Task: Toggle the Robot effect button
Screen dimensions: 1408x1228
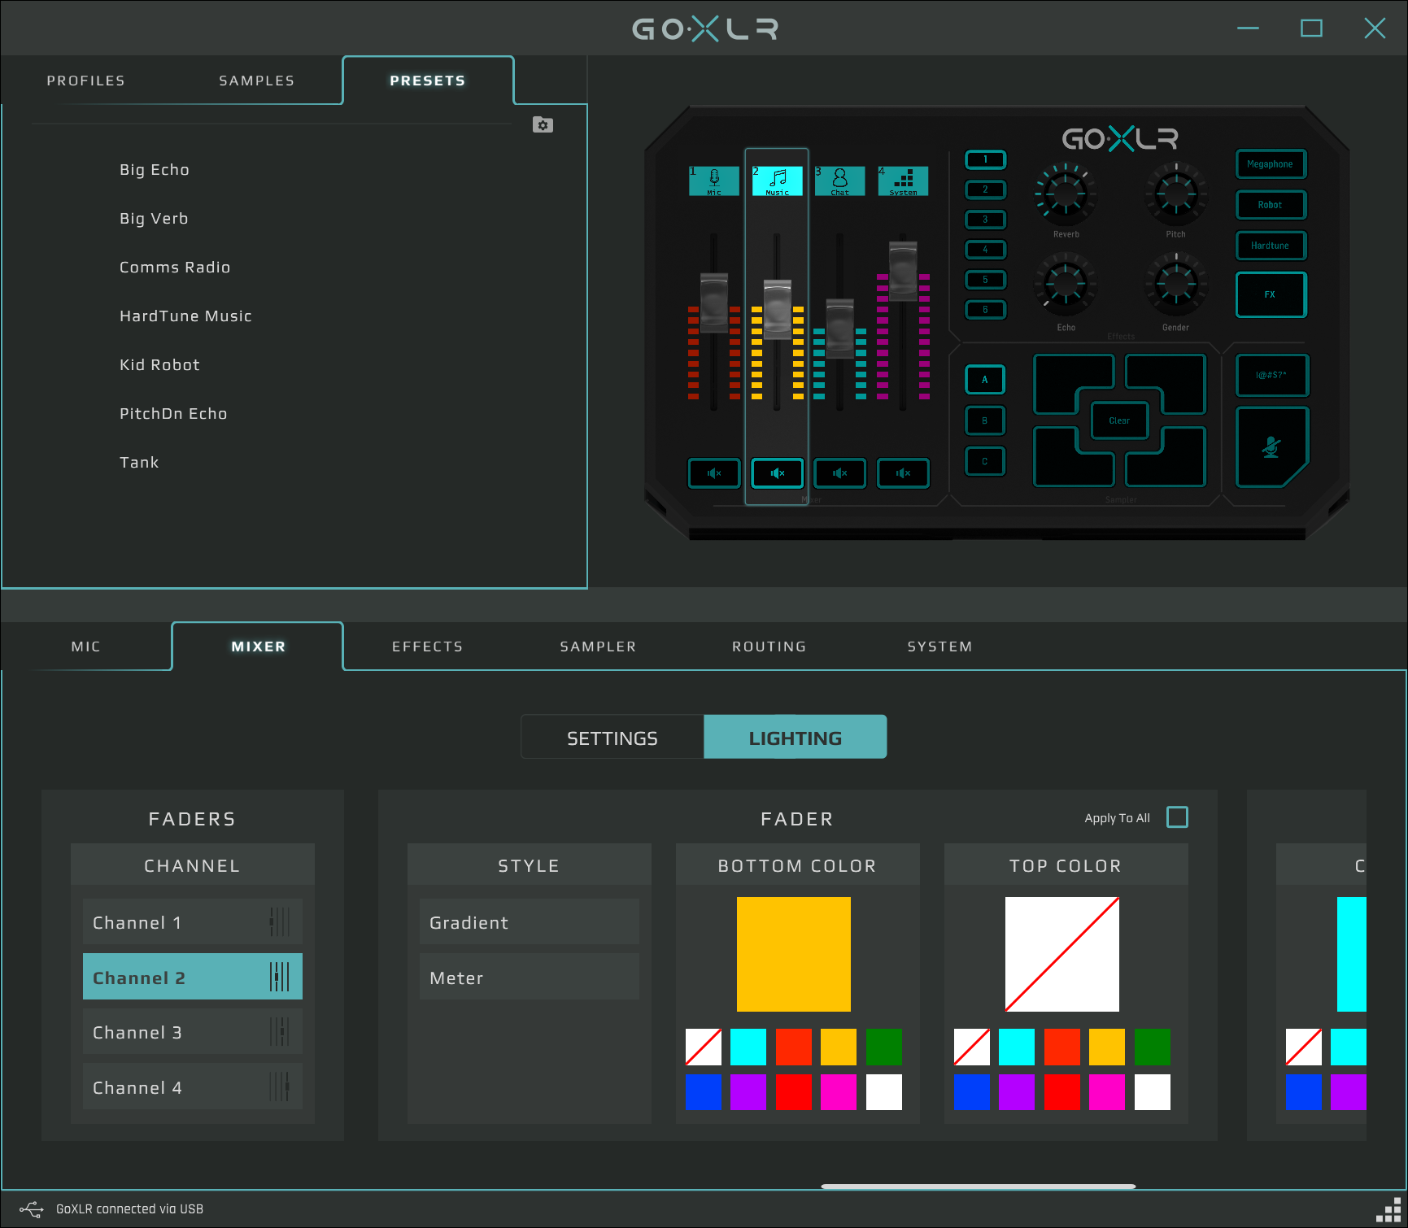Action: tap(1271, 205)
